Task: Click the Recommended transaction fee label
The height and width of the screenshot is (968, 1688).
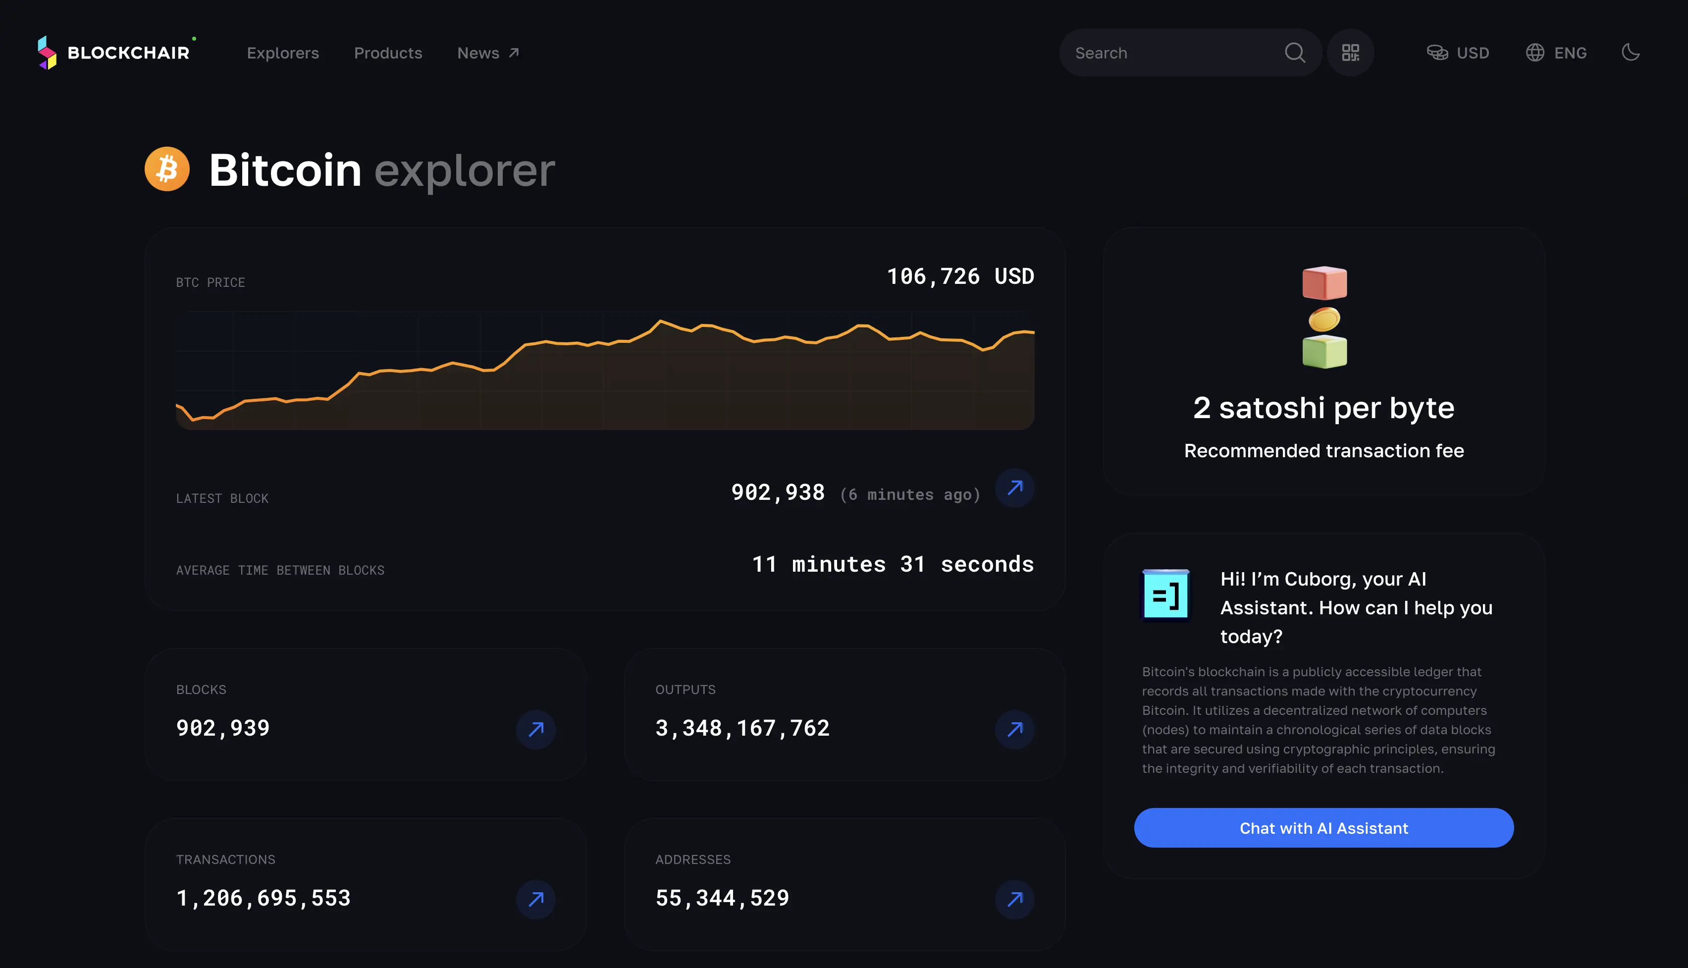Action: point(1324,451)
